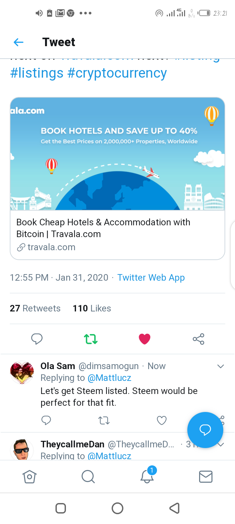Like Ola Sam's reply with the heart outline
The width and height of the screenshot is (235, 524).
pyautogui.click(x=162, y=420)
